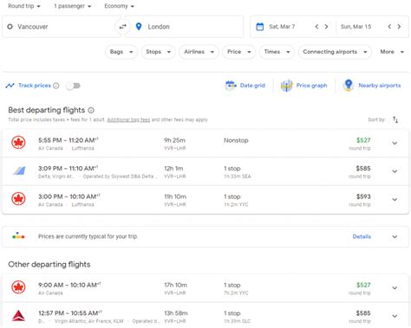411x328 pixels.
Task: Open the Track prices info icon
Action: click(56, 86)
